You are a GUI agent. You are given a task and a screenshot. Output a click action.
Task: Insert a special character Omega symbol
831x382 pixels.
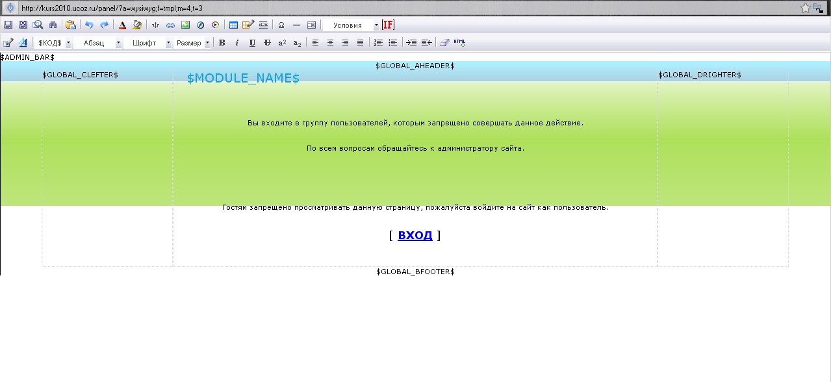coord(281,25)
